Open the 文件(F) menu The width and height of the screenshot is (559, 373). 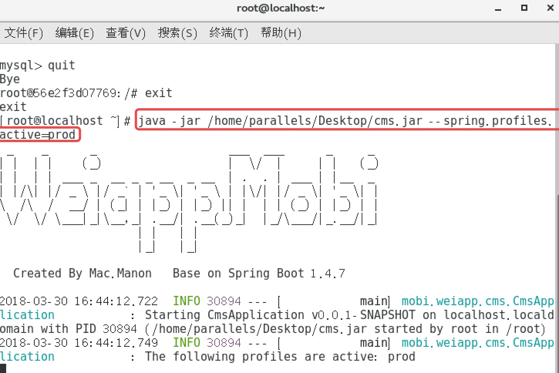click(24, 33)
